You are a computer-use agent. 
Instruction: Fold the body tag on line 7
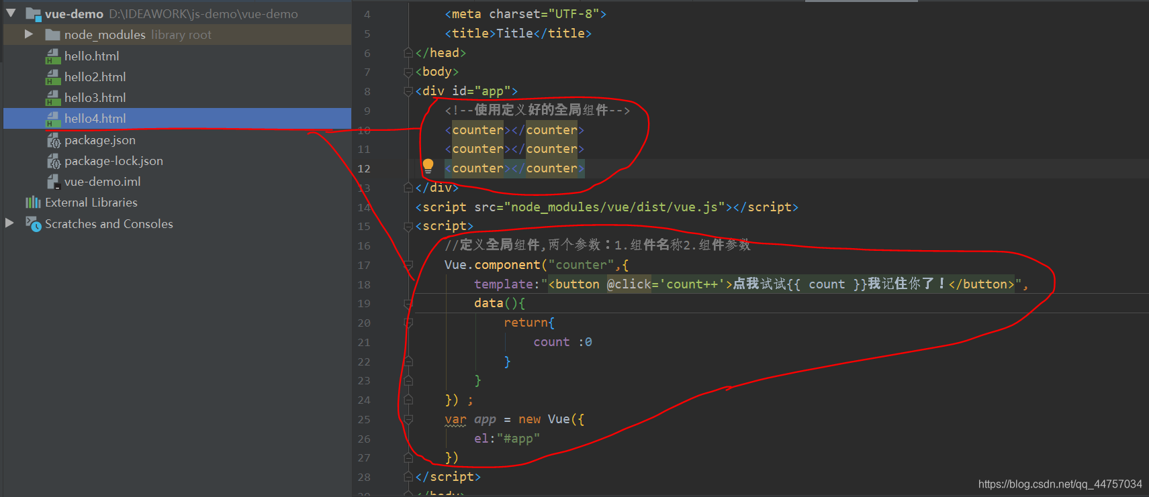coord(408,72)
